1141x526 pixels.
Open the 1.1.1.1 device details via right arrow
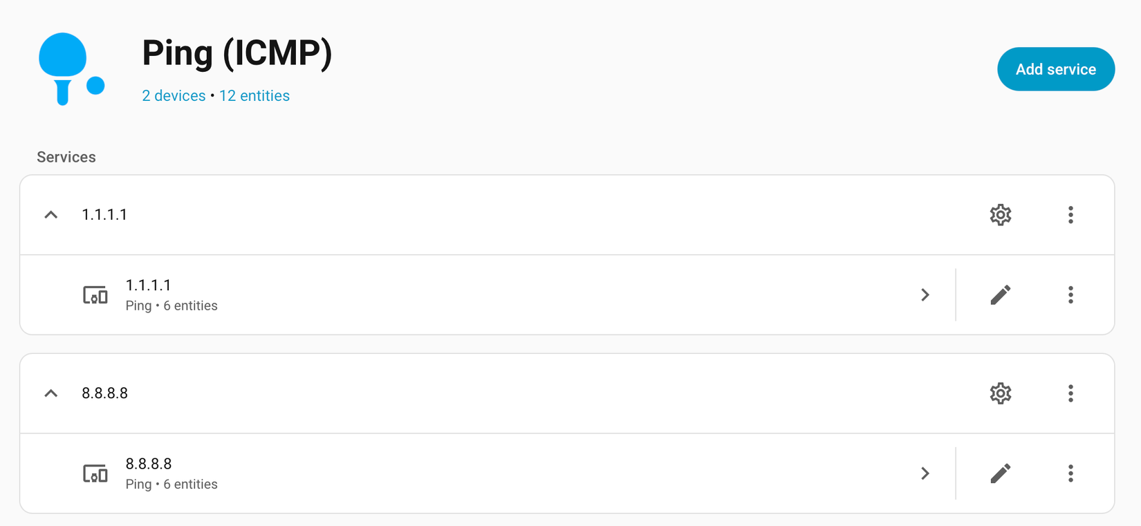pos(925,294)
